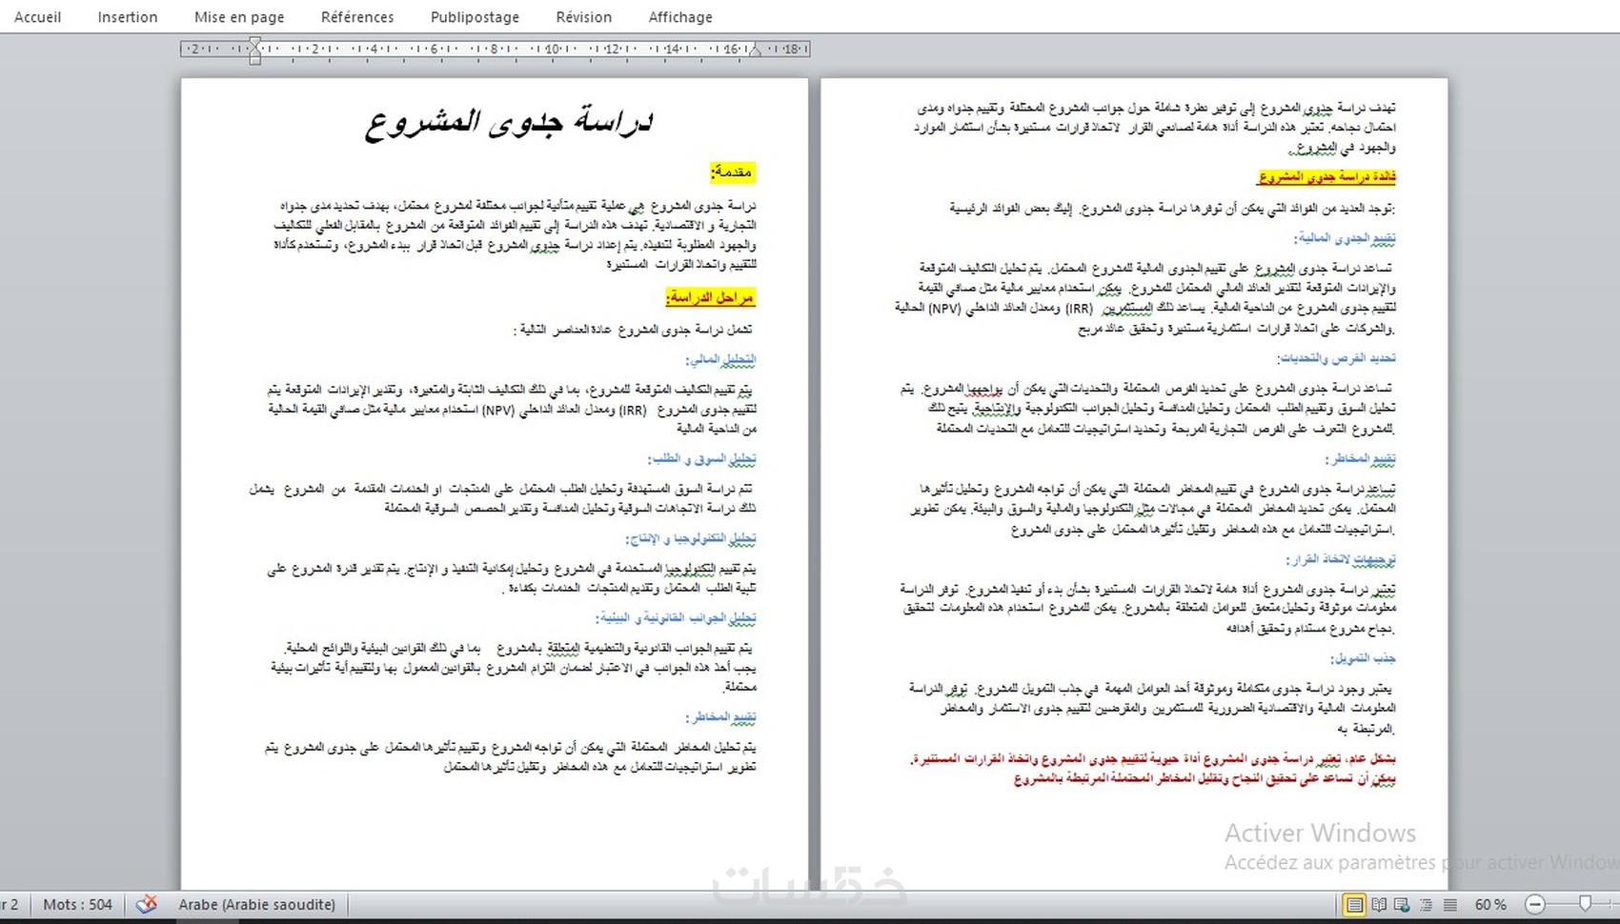Click the blue heading تحليل الجوانب القانونية و البيئية
The width and height of the screenshot is (1620, 924).
tap(676, 617)
